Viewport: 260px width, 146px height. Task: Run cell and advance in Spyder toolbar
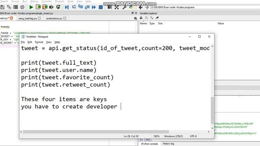click(45, 7)
